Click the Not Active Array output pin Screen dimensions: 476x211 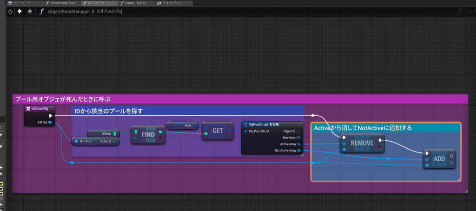pyautogui.click(x=299, y=150)
